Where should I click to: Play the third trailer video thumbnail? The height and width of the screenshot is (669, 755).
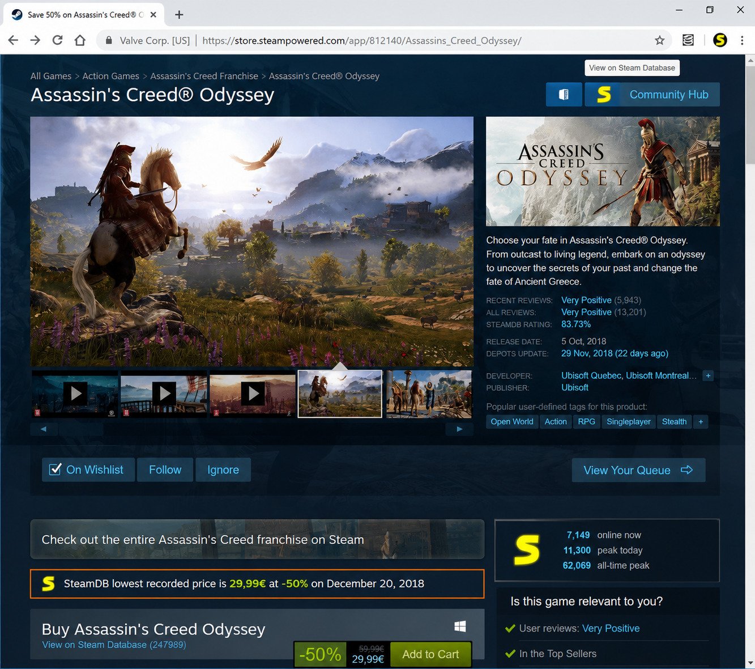[x=253, y=393]
